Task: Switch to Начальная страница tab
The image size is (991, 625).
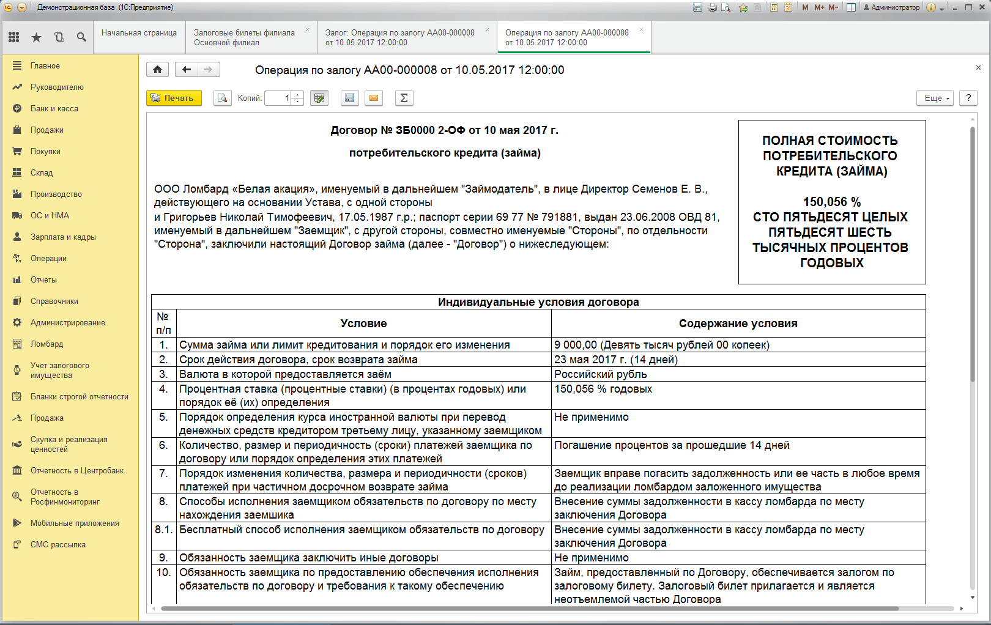Action: tap(139, 33)
